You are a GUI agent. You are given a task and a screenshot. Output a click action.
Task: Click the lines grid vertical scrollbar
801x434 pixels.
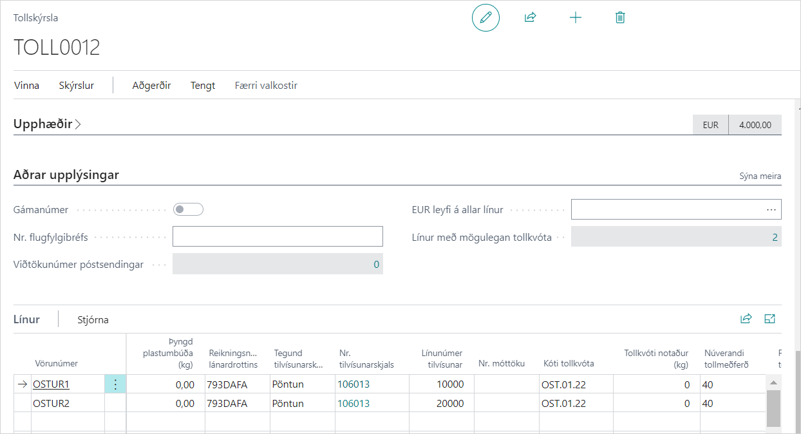point(773,407)
